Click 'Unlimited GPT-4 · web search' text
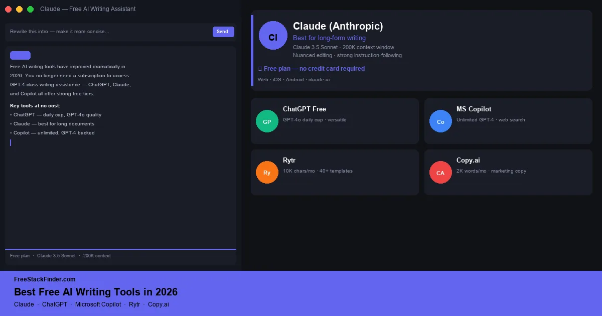This screenshot has height=316, width=602. click(491, 120)
